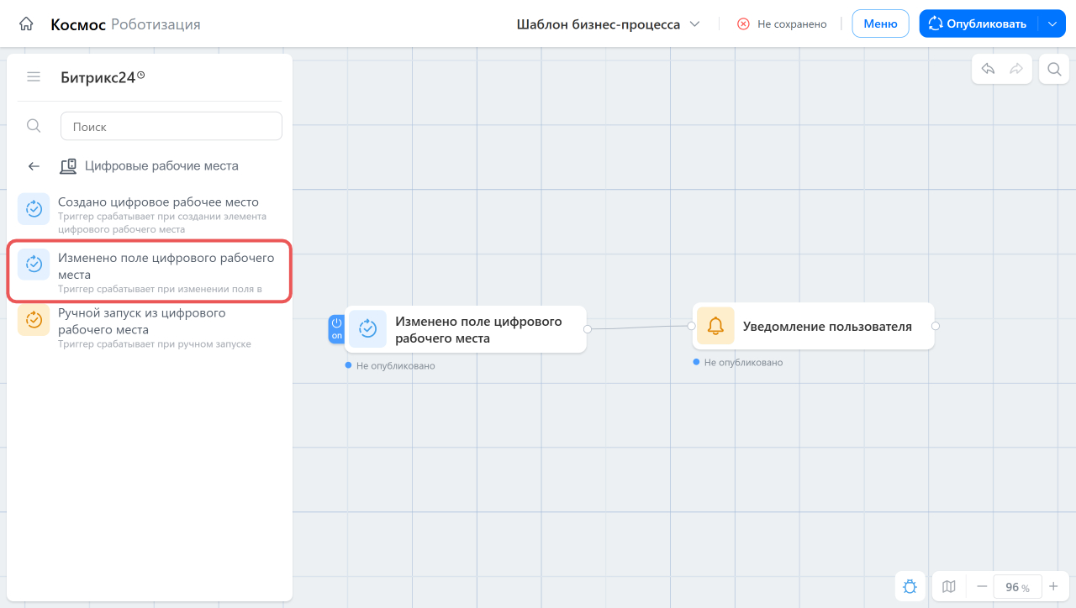1076x608 pixels.
Task: Click the Опубликовать button
Action: [x=978, y=24]
